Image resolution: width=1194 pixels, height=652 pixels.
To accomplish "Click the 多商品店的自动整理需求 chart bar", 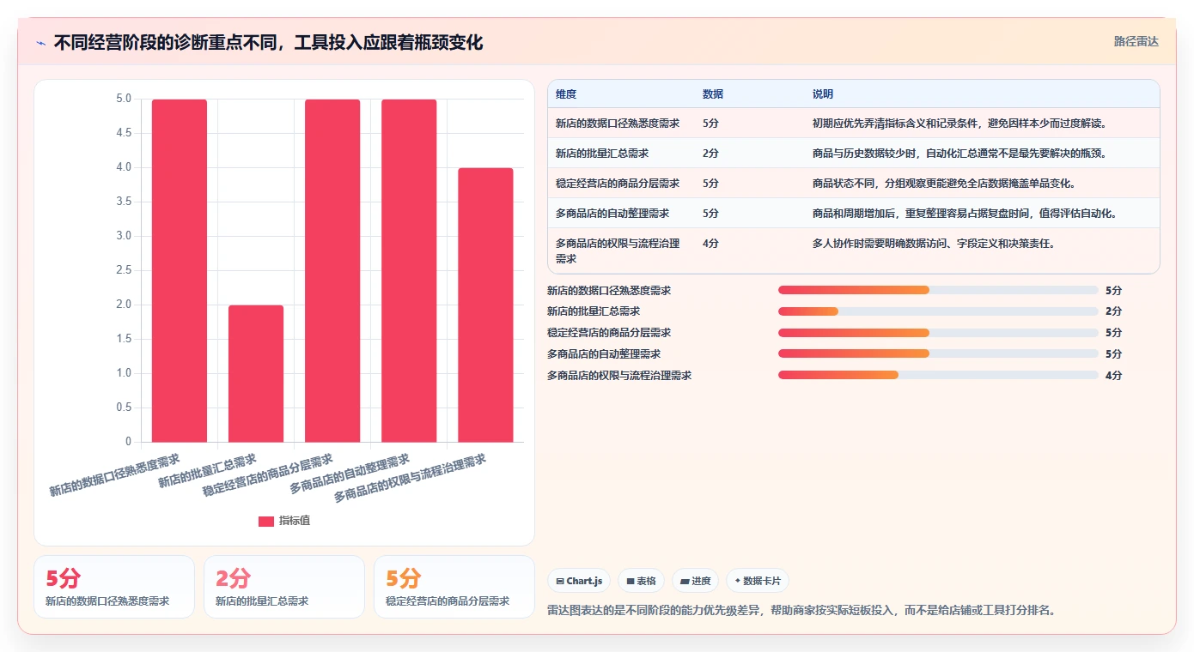I will point(409,270).
